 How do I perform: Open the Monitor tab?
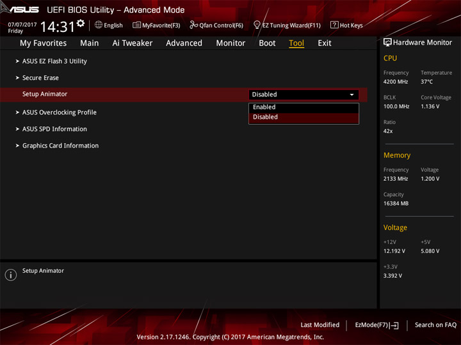230,43
